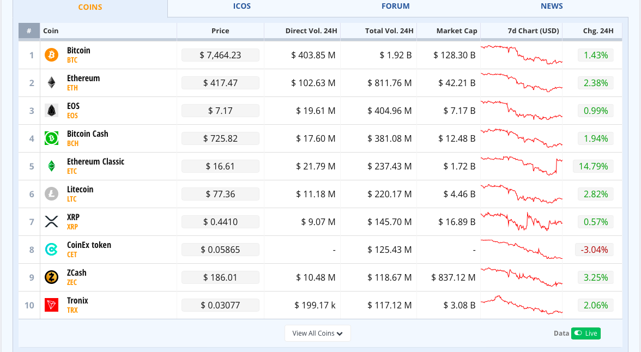
Task: Switch to the ICOS tab
Action: [242, 7]
